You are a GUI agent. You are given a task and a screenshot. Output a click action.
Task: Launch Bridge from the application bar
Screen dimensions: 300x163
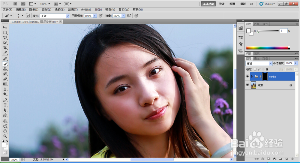point(15,4)
